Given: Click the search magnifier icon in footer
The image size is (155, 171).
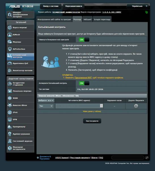Looking at the screenshot, I should point(147,158).
